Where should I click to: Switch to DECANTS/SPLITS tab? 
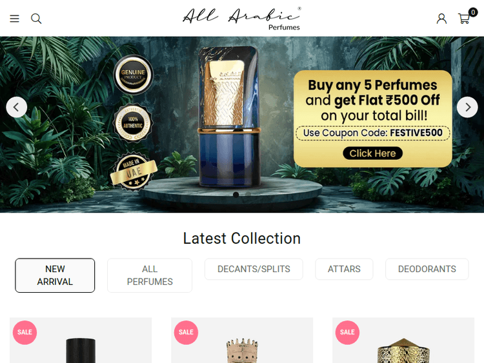coord(254,269)
